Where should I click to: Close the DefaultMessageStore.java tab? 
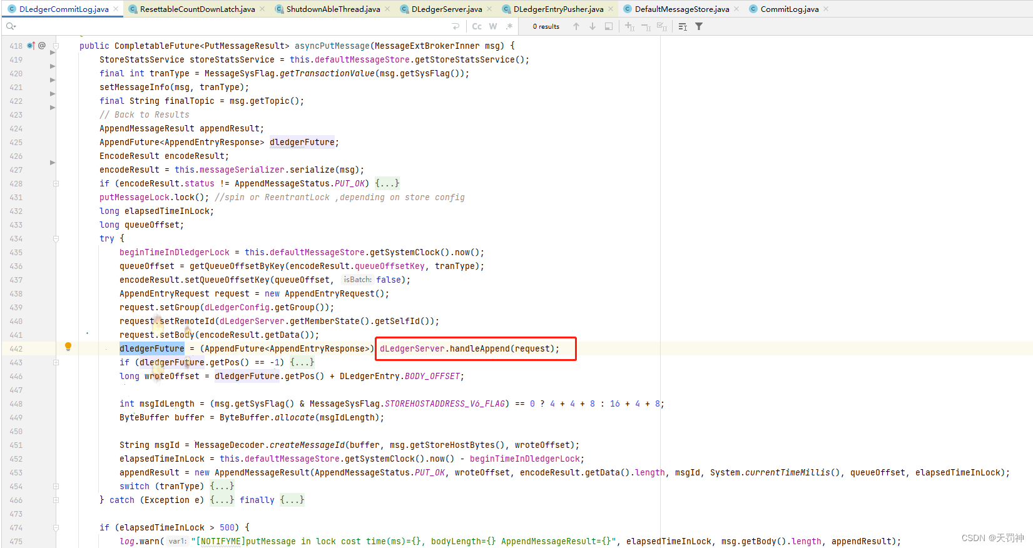coord(736,9)
